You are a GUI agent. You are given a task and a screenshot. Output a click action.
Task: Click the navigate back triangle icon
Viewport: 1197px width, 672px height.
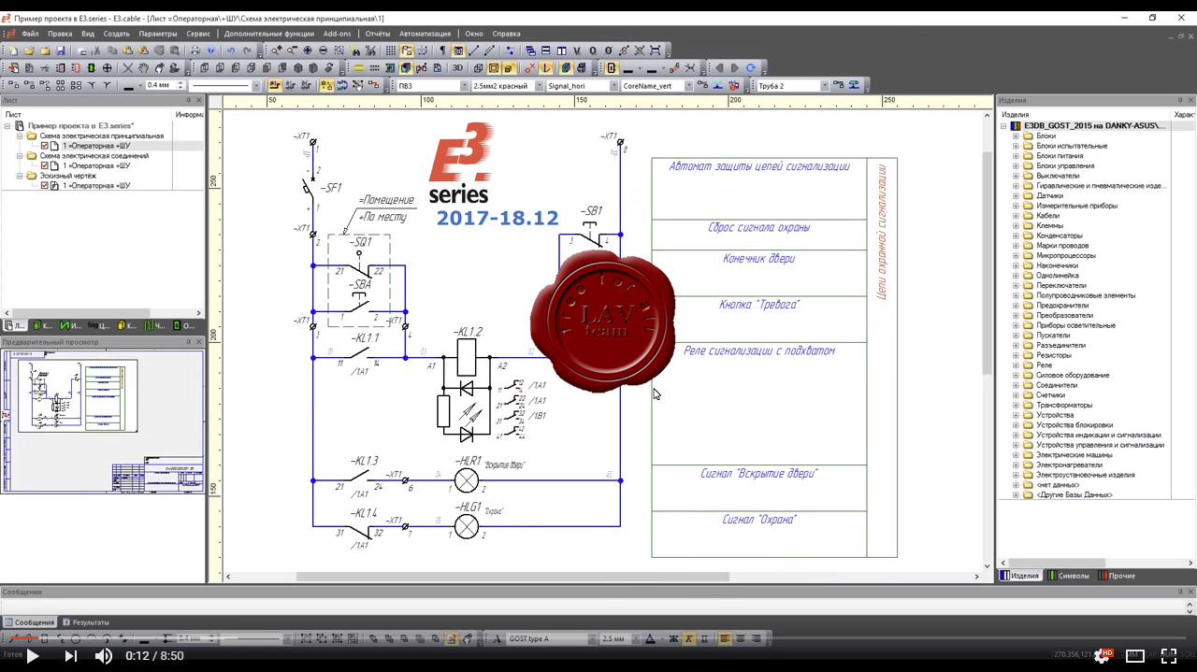pos(719,68)
